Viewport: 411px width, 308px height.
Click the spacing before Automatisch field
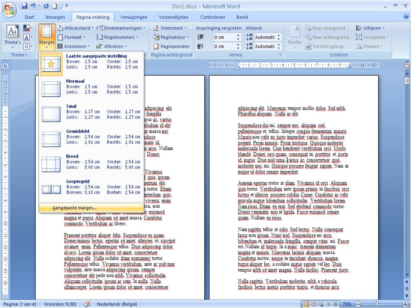click(x=265, y=37)
